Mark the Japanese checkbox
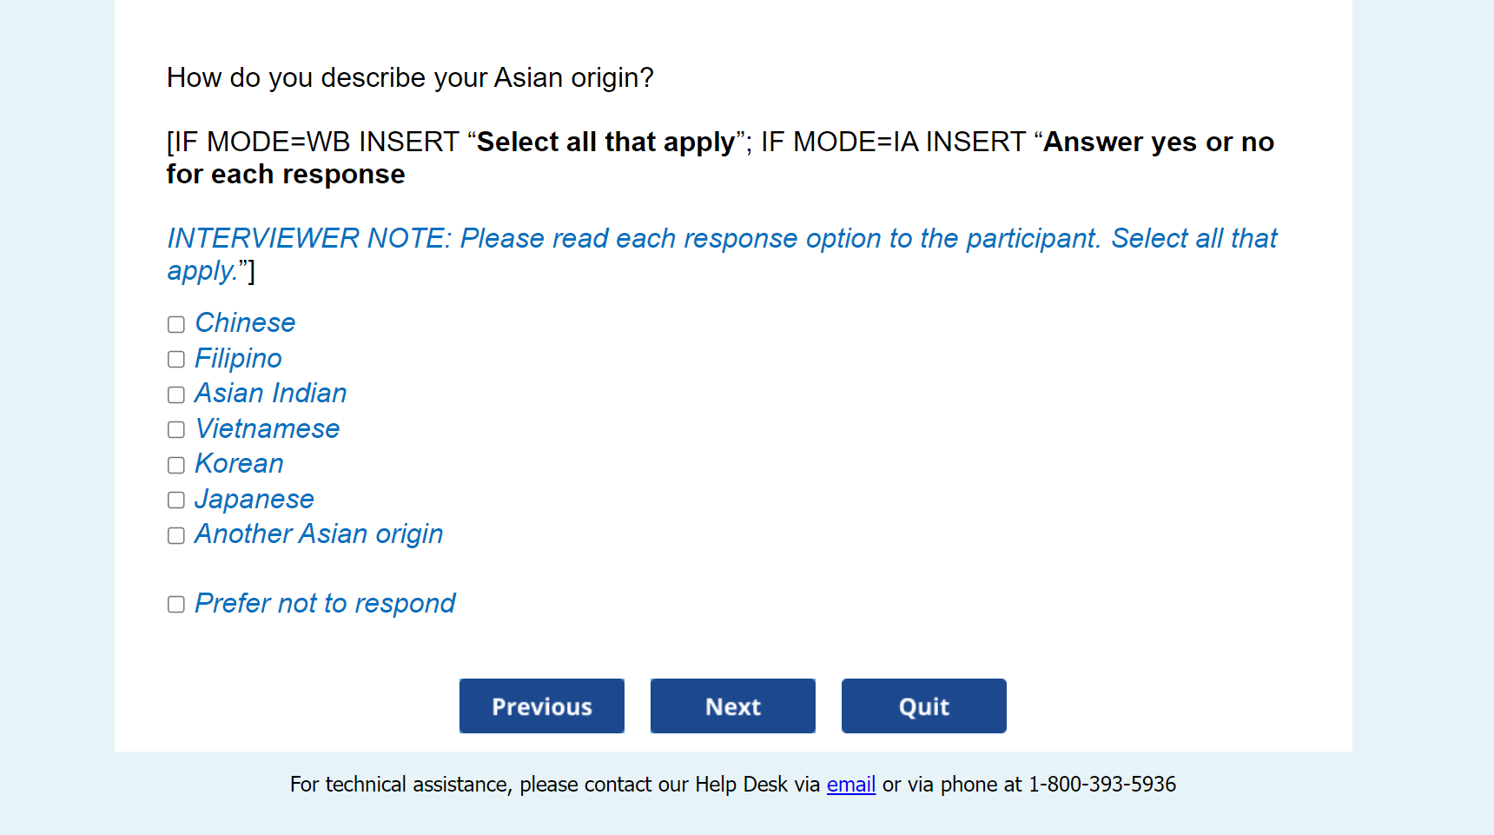1494x835 pixels. click(x=176, y=500)
